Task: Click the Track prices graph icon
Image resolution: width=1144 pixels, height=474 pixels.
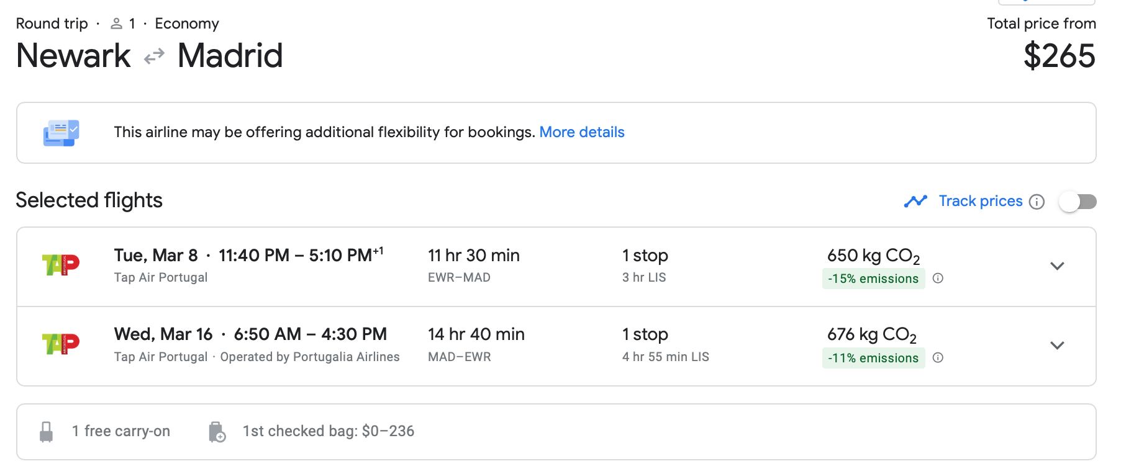Action: click(915, 201)
